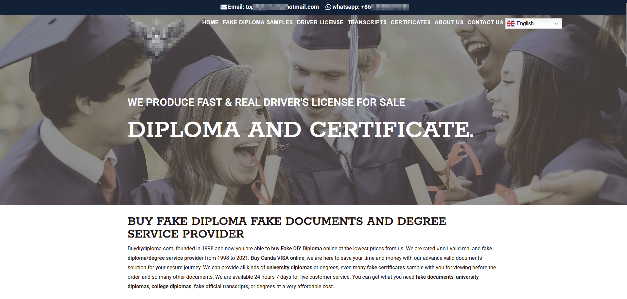Screen dimensions: 627x299
Task: Click the WhatsApp icon in top bar
Action: (x=328, y=7)
